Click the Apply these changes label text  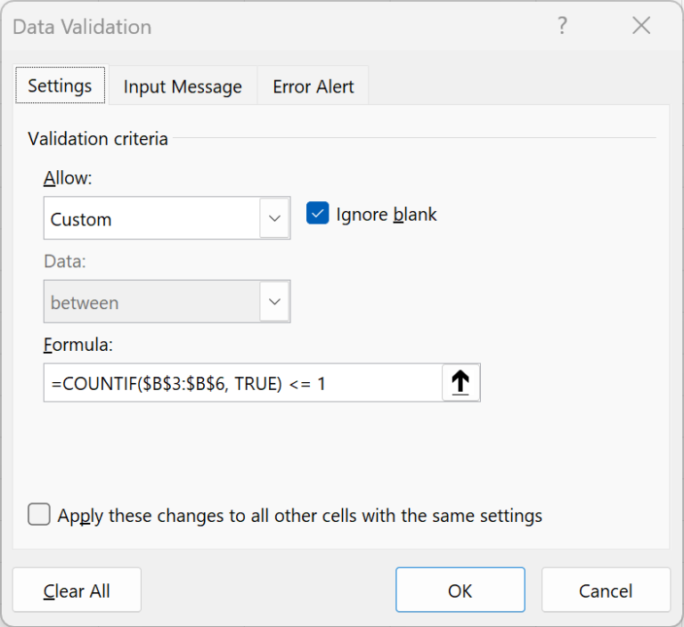coord(299,516)
